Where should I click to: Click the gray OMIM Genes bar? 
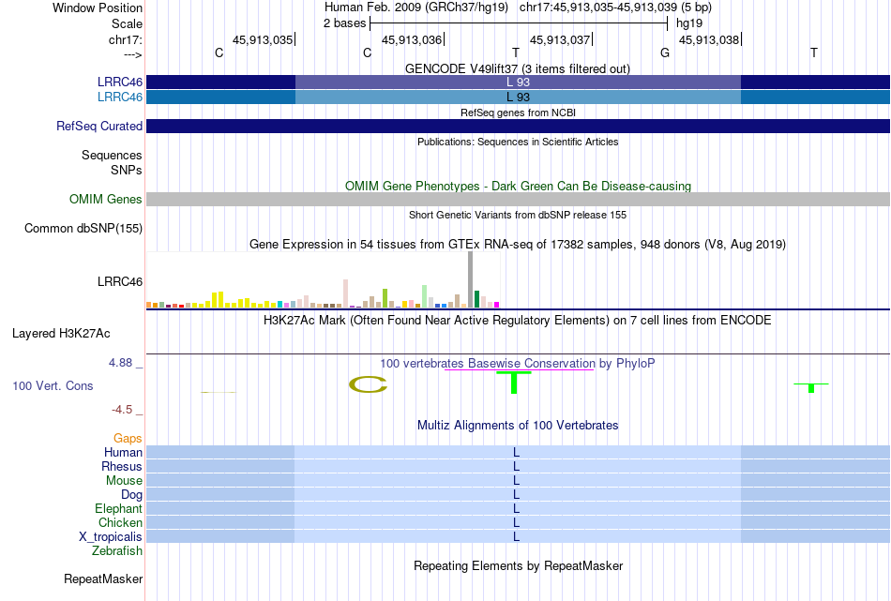(x=518, y=199)
